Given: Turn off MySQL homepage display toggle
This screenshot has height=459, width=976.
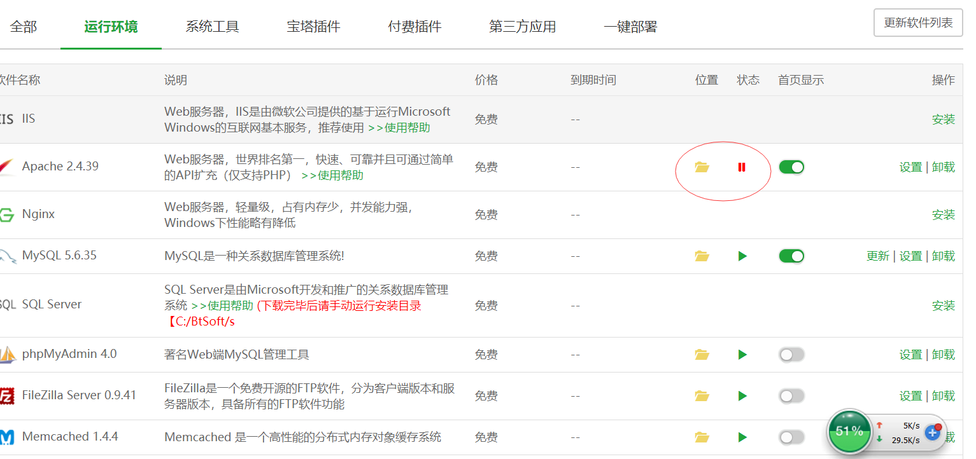Looking at the screenshot, I should point(791,256).
